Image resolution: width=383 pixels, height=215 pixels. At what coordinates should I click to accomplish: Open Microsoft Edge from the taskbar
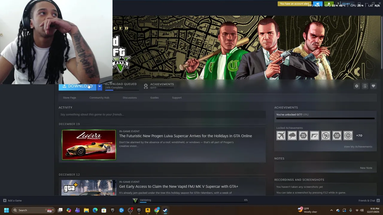pos(95,210)
